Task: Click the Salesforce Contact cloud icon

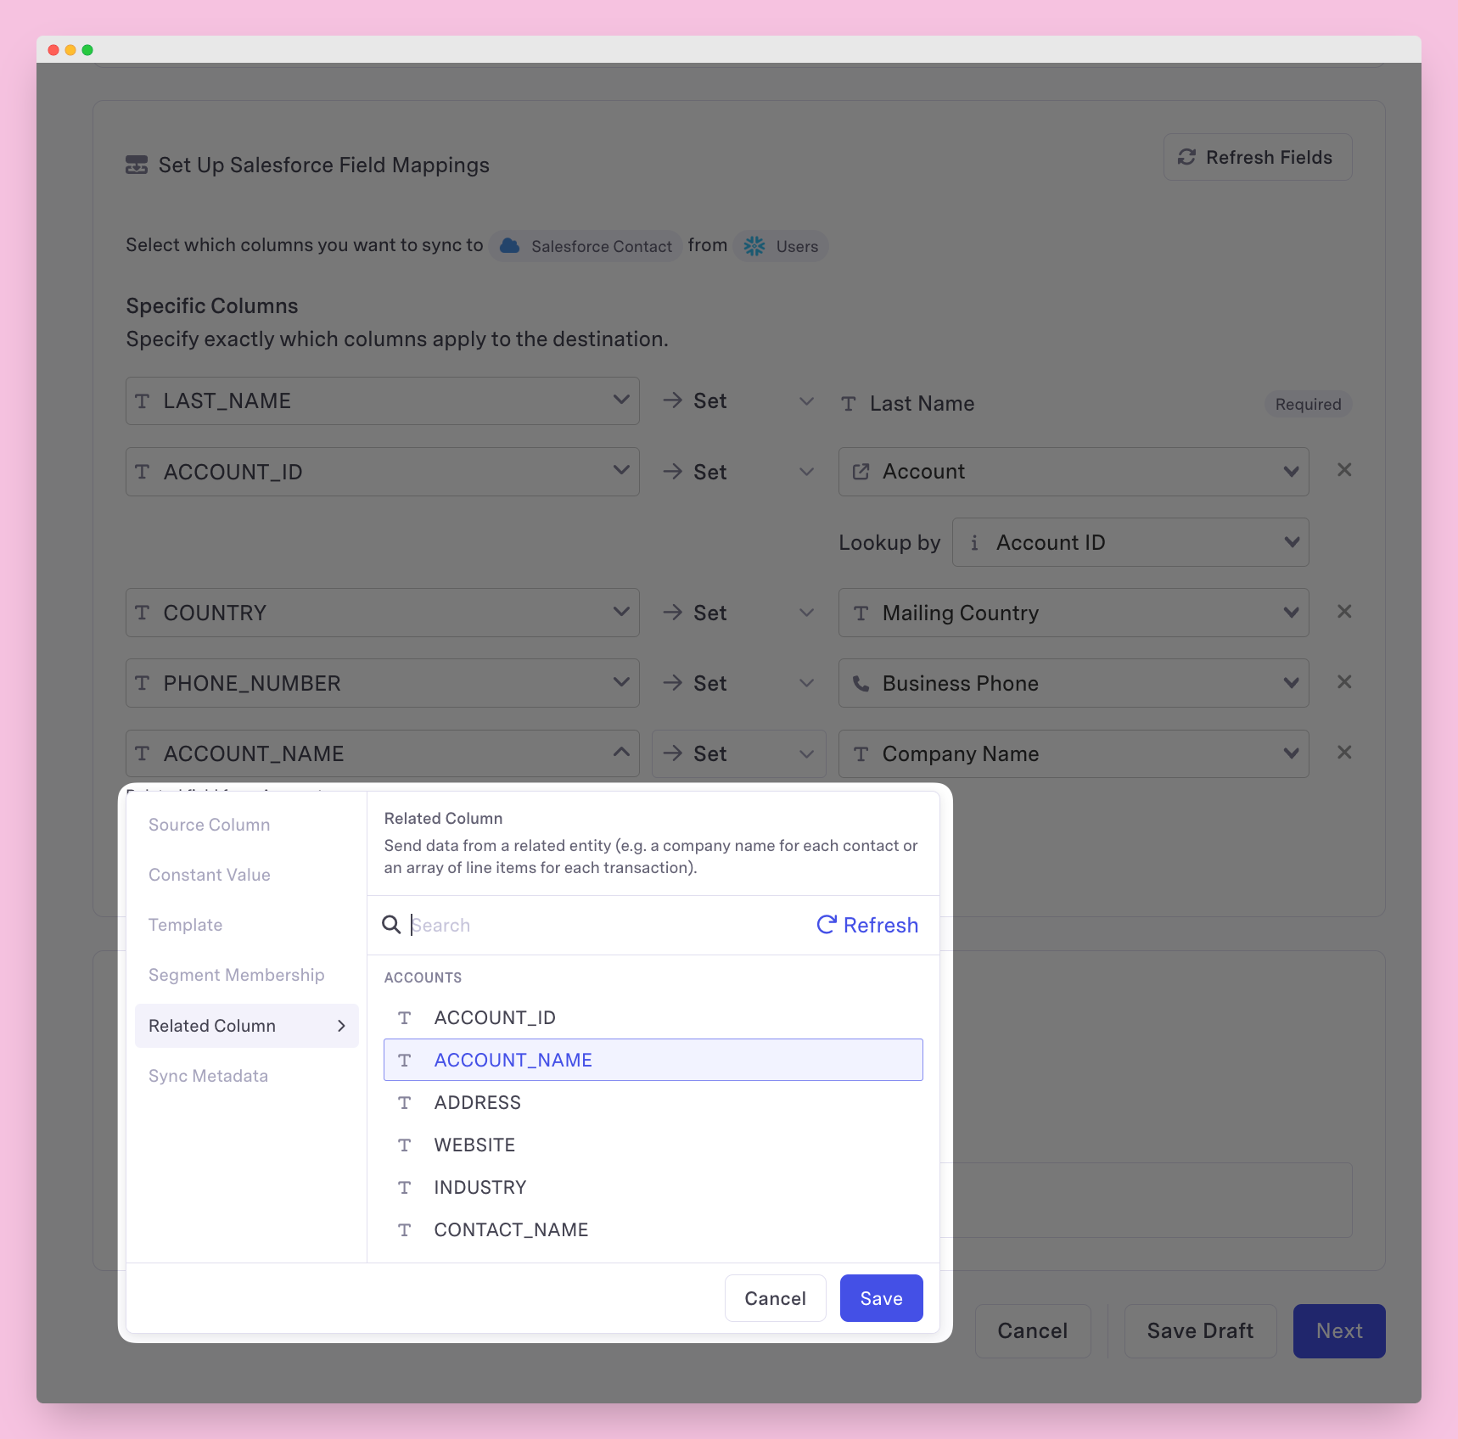Action: (510, 246)
